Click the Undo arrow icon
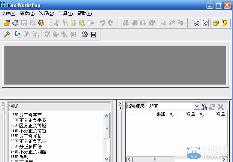Screen dimensions: 233x162 click(x=102, y=23)
